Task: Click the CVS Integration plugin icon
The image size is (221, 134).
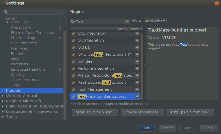Action: [73, 34]
